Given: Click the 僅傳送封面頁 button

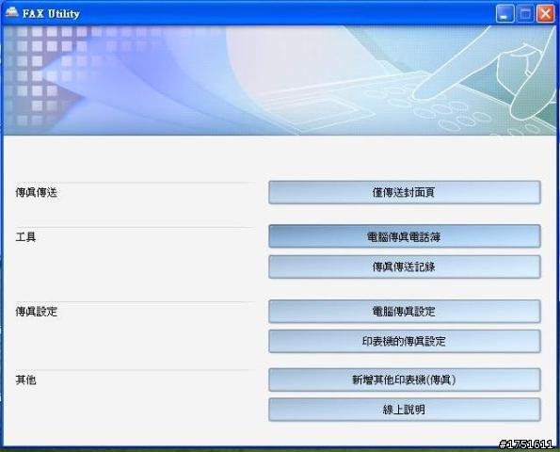Looking at the screenshot, I should coord(405,193).
